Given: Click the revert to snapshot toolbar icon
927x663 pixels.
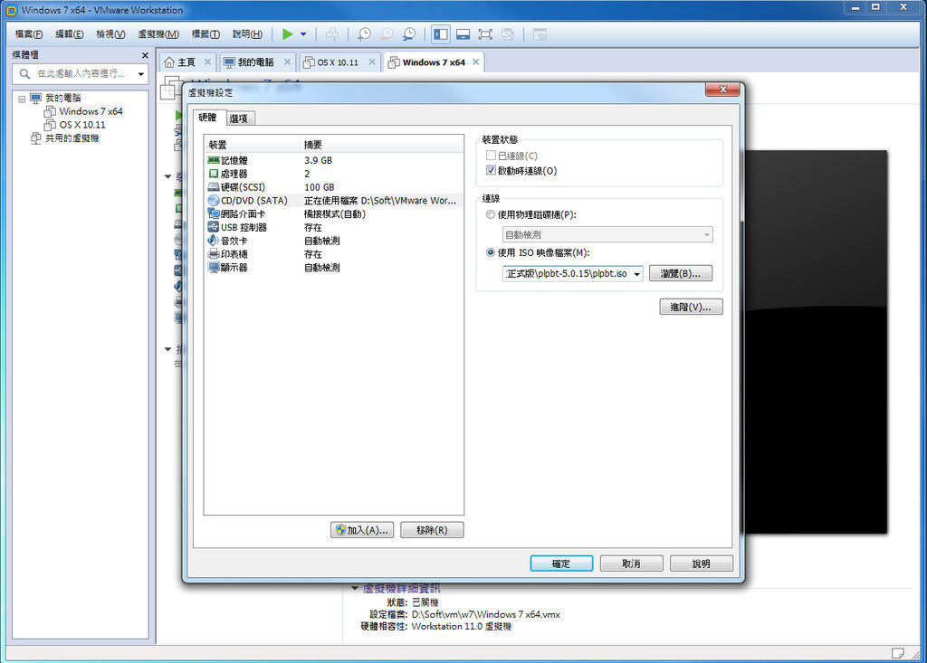Looking at the screenshot, I should click(386, 34).
